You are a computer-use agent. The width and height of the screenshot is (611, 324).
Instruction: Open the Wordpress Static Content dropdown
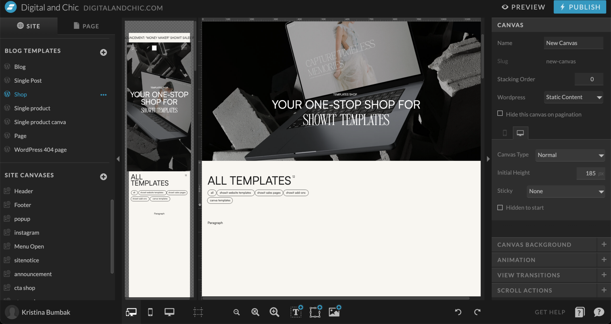[x=573, y=97]
